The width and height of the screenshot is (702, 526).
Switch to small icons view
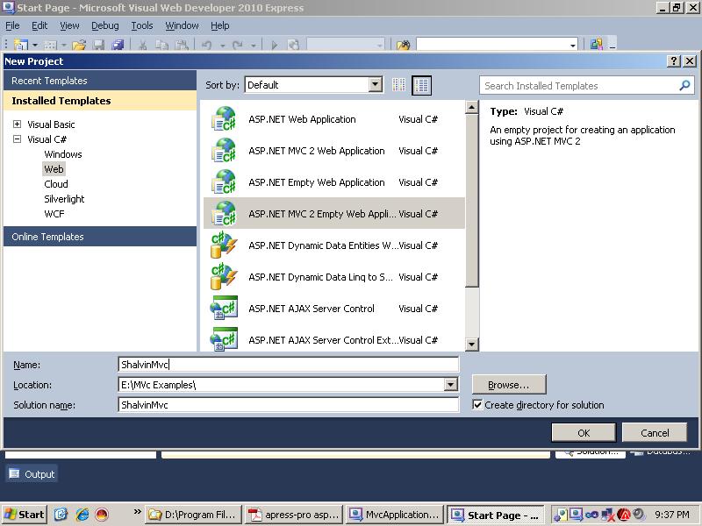pyautogui.click(x=398, y=84)
